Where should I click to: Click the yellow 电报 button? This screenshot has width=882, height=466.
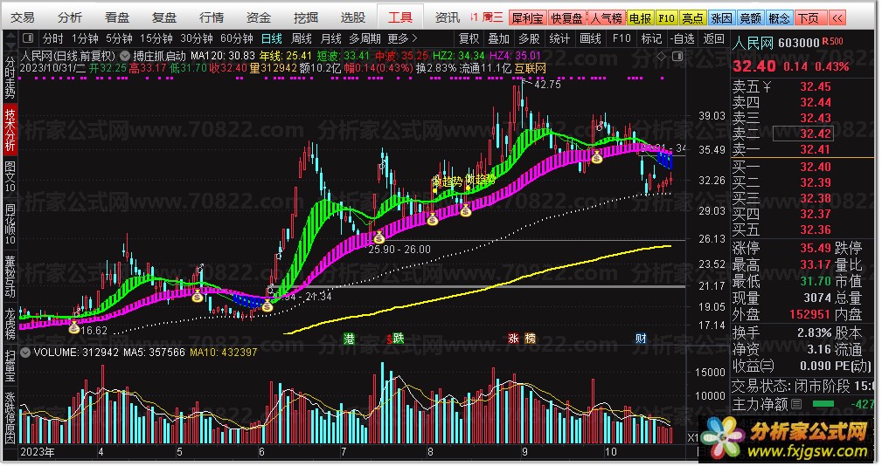click(640, 18)
